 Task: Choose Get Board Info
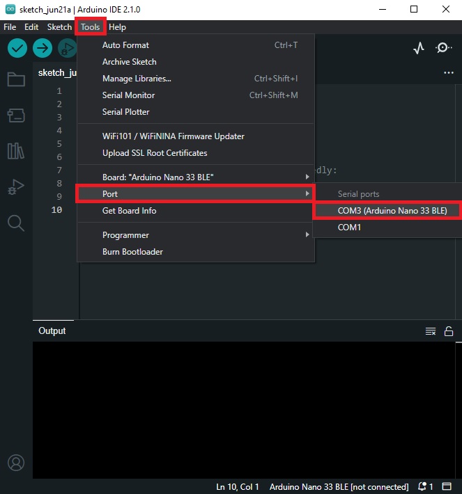(x=196, y=210)
